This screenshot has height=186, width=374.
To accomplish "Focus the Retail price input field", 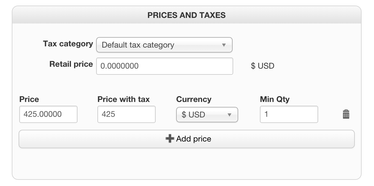I will click(164, 66).
